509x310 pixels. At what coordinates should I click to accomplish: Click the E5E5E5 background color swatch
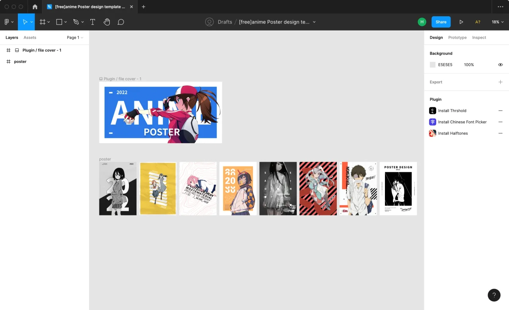(x=433, y=65)
